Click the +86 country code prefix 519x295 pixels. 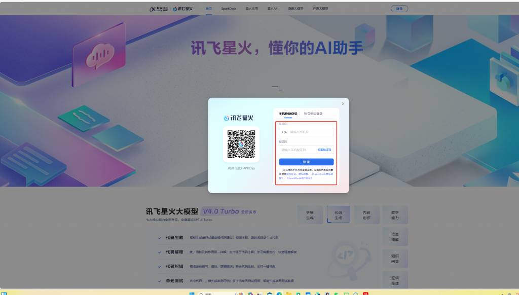click(x=284, y=132)
